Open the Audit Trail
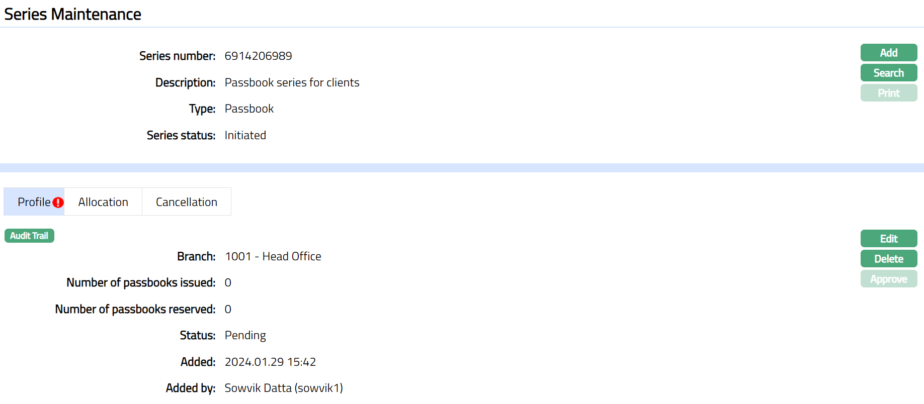 click(x=29, y=236)
